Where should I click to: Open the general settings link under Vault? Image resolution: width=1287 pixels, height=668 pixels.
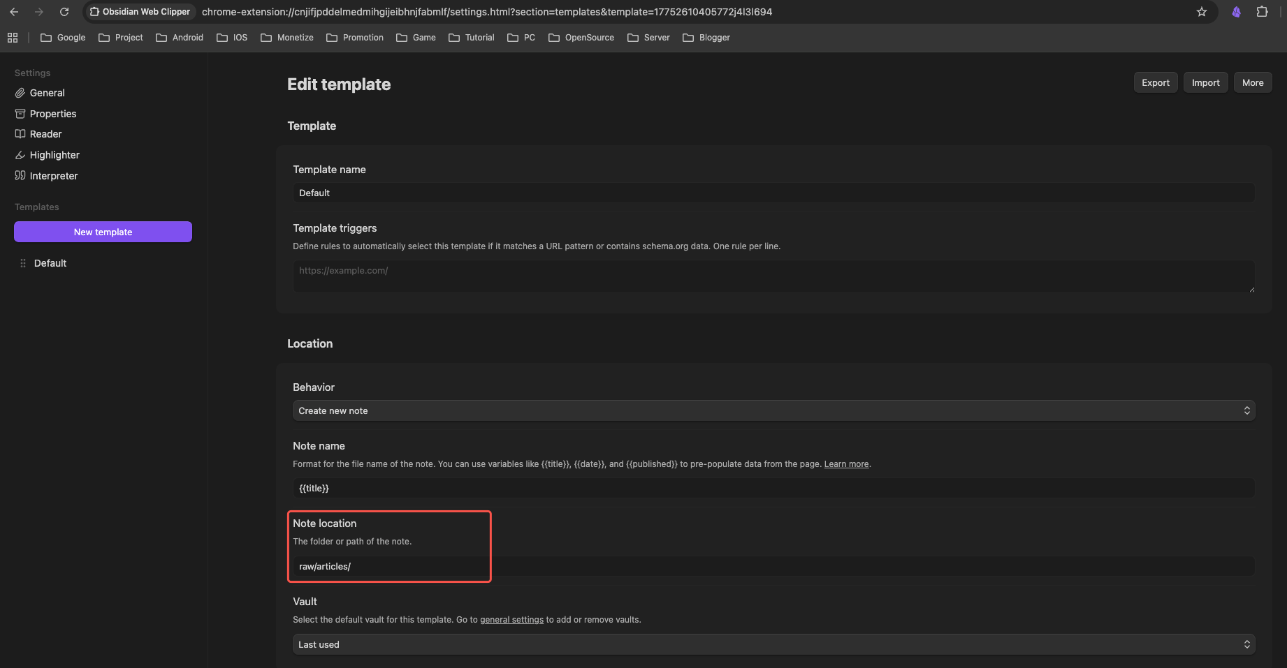(511, 620)
